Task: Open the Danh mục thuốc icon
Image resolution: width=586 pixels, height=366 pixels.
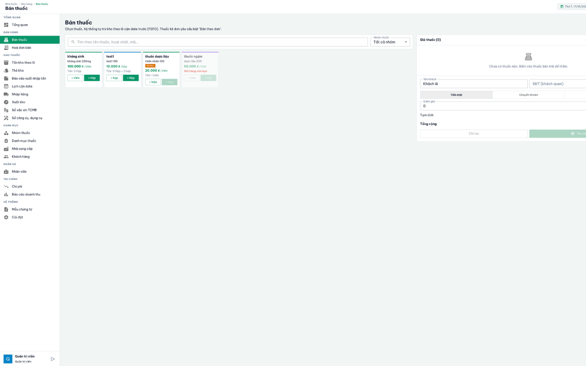Action: click(x=6, y=141)
